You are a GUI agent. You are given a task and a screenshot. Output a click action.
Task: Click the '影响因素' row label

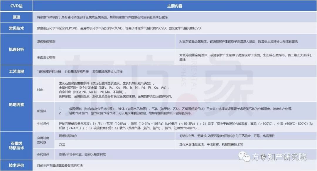pyautogui.click(x=16, y=105)
